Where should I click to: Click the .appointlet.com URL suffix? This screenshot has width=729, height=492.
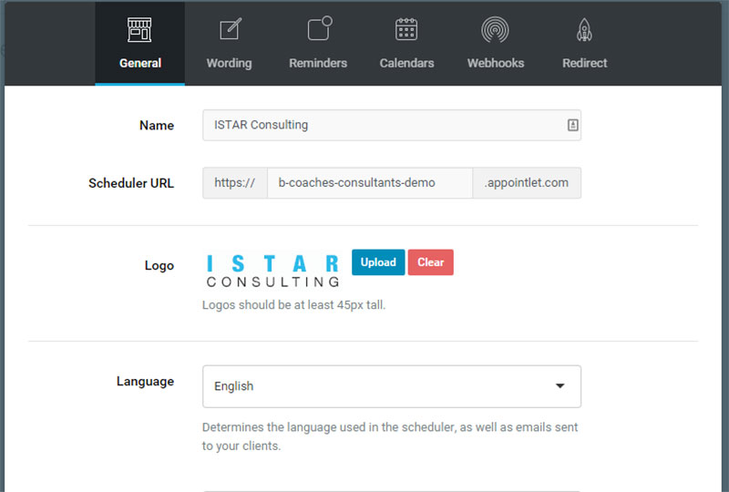pyautogui.click(x=527, y=183)
